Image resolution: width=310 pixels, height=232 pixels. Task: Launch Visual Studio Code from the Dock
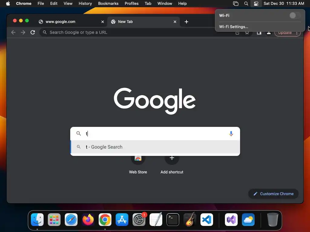coord(206,220)
